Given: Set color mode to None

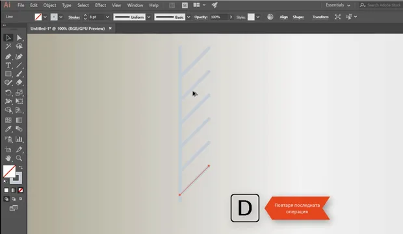Looking at the screenshot, I should coord(21,190).
